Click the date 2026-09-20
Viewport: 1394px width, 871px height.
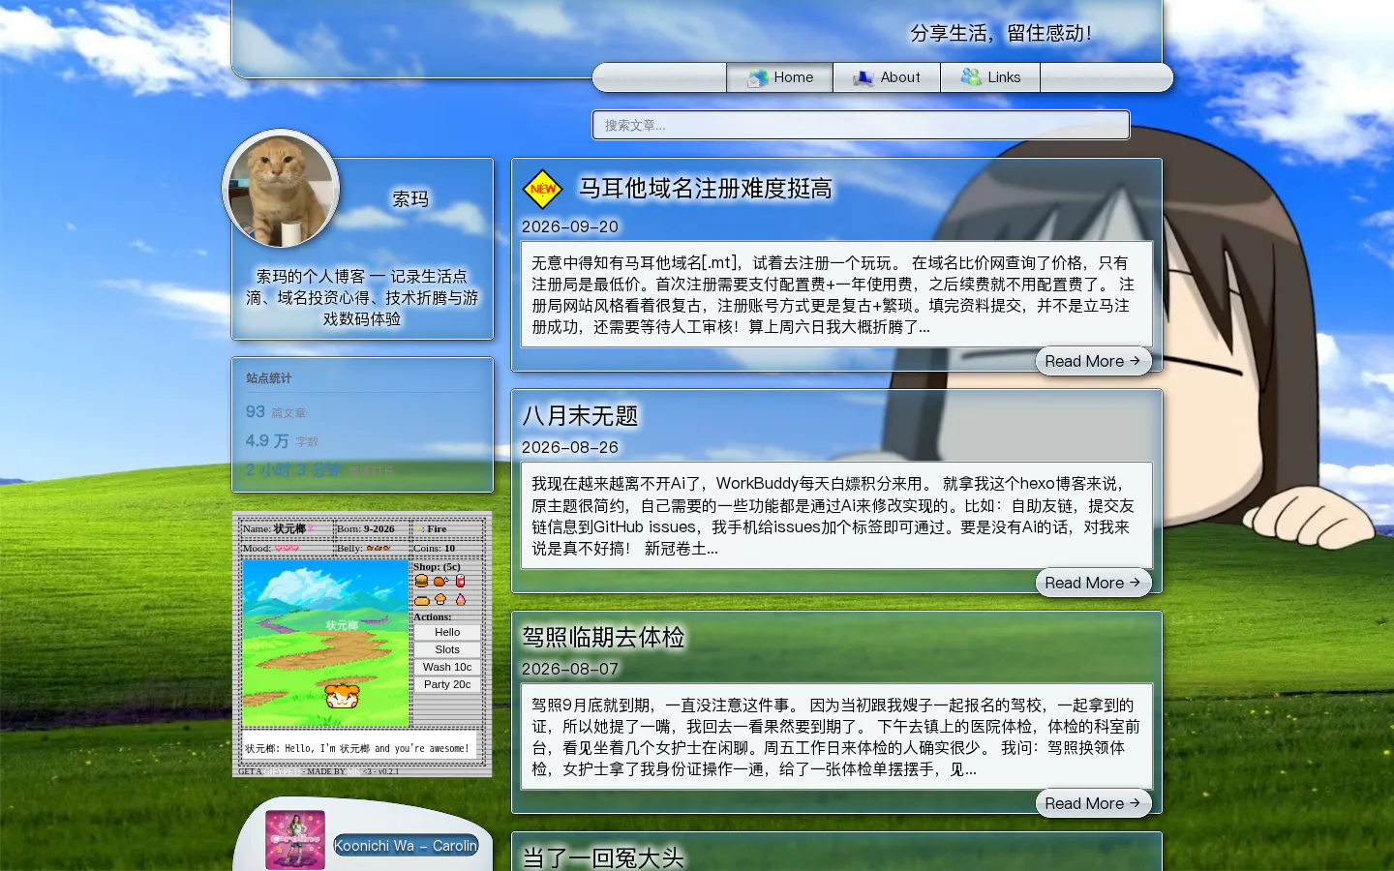point(570,226)
